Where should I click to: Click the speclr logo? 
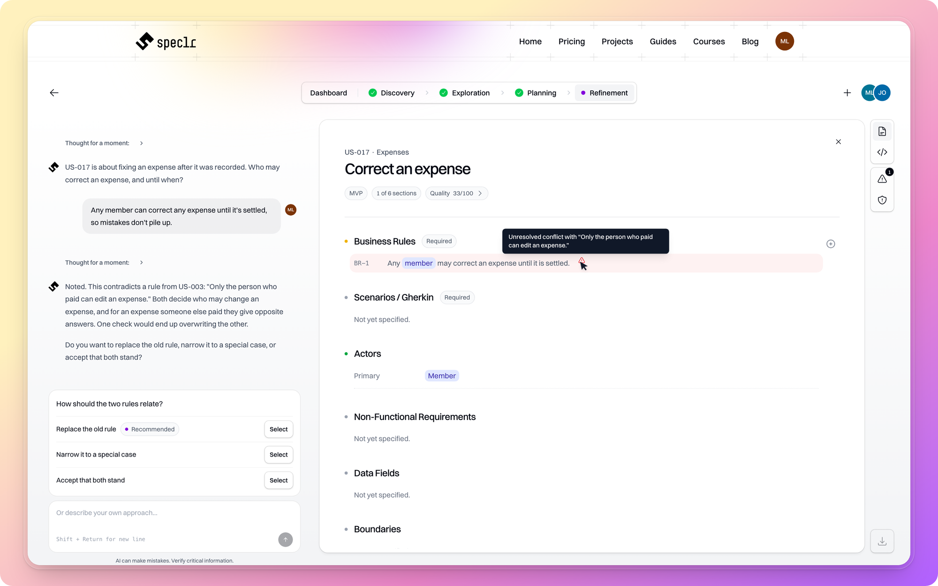(166, 42)
